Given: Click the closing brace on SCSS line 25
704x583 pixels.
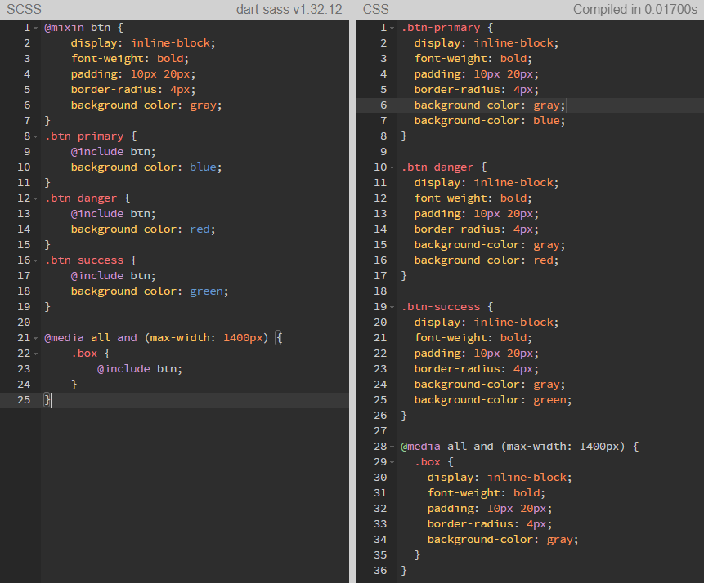Looking at the screenshot, I should click(x=47, y=399).
